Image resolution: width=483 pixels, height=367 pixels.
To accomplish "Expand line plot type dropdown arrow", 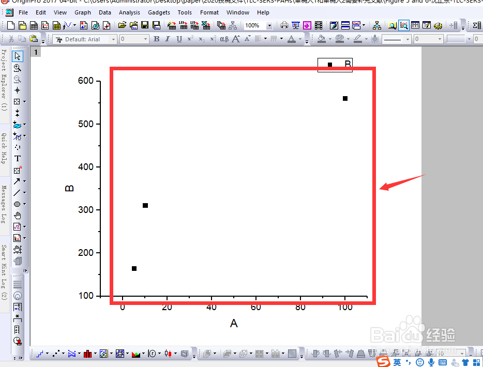I will pos(47,354).
